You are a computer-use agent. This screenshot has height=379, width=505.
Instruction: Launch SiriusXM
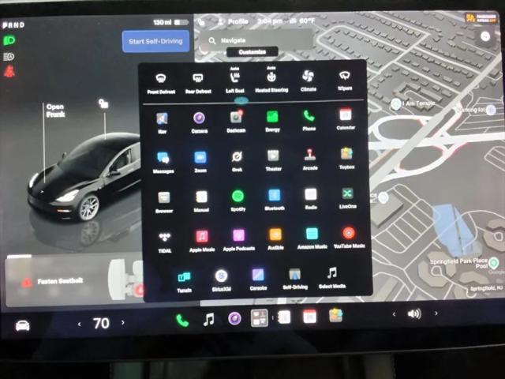221,281
